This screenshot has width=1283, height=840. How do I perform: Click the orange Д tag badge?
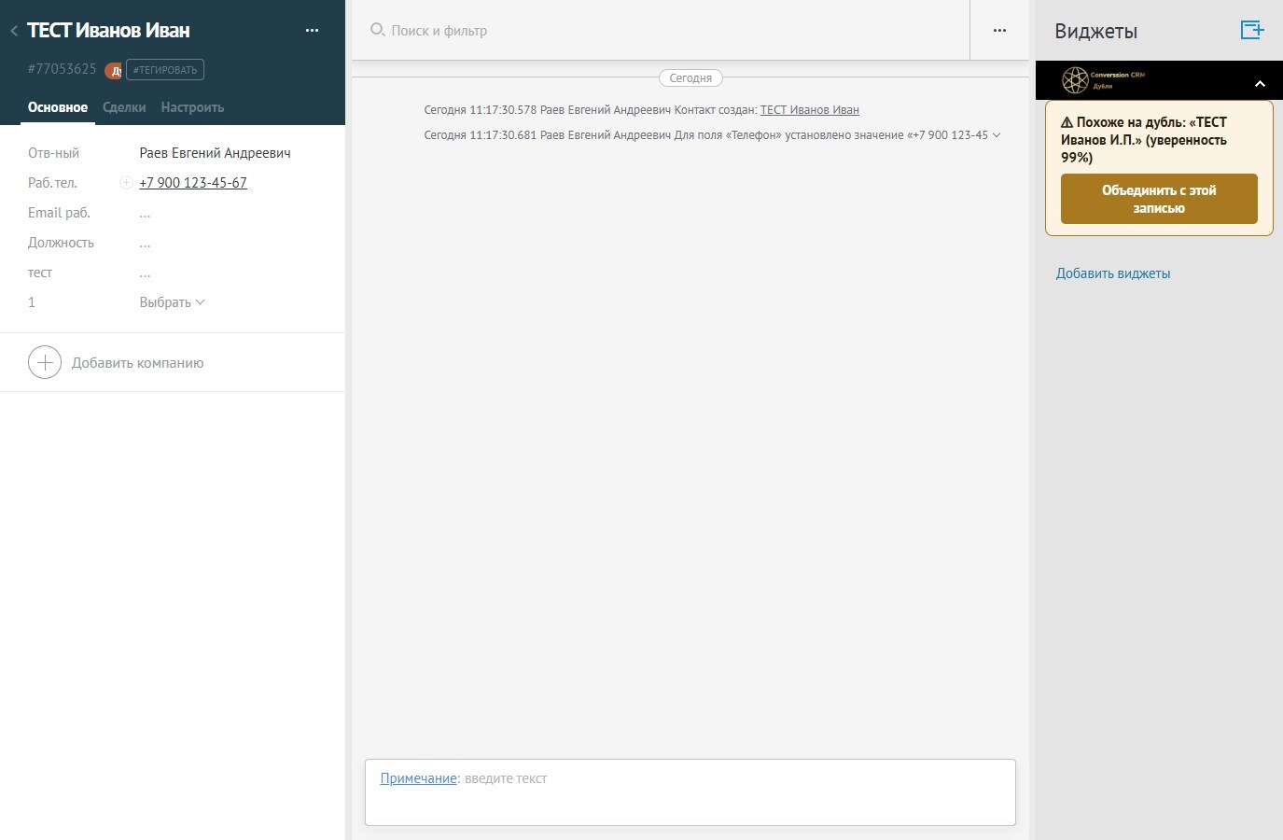coord(114,71)
